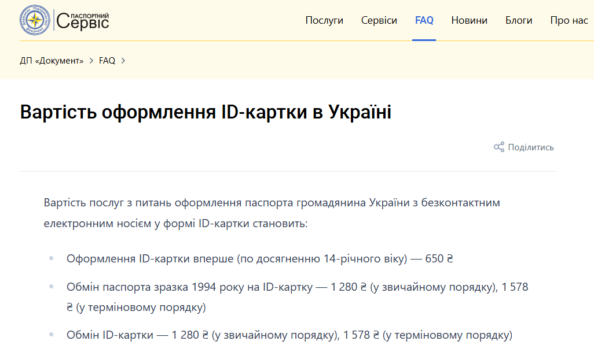Click Поділитись to share the article

tap(531, 147)
